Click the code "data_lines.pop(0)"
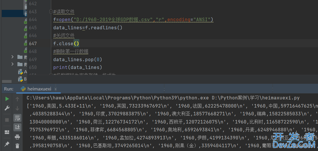Image resolution: width=318 pixels, height=151 pixels. tap(78, 59)
